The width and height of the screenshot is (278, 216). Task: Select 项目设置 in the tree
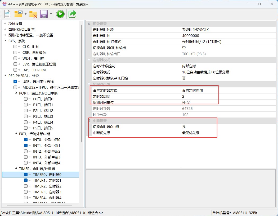15,24
